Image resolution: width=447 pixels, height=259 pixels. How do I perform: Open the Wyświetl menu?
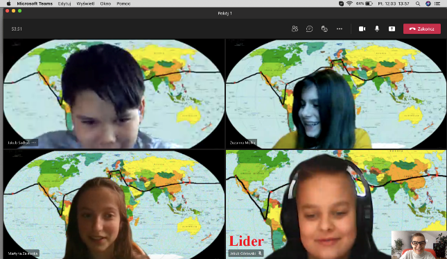click(x=85, y=3)
